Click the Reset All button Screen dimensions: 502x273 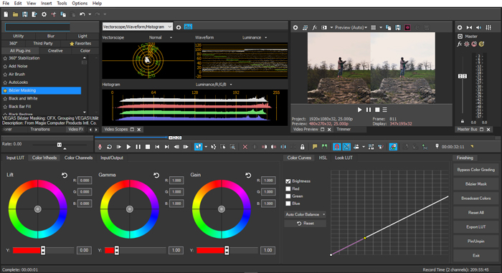pyautogui.click(x=475, y=213)
